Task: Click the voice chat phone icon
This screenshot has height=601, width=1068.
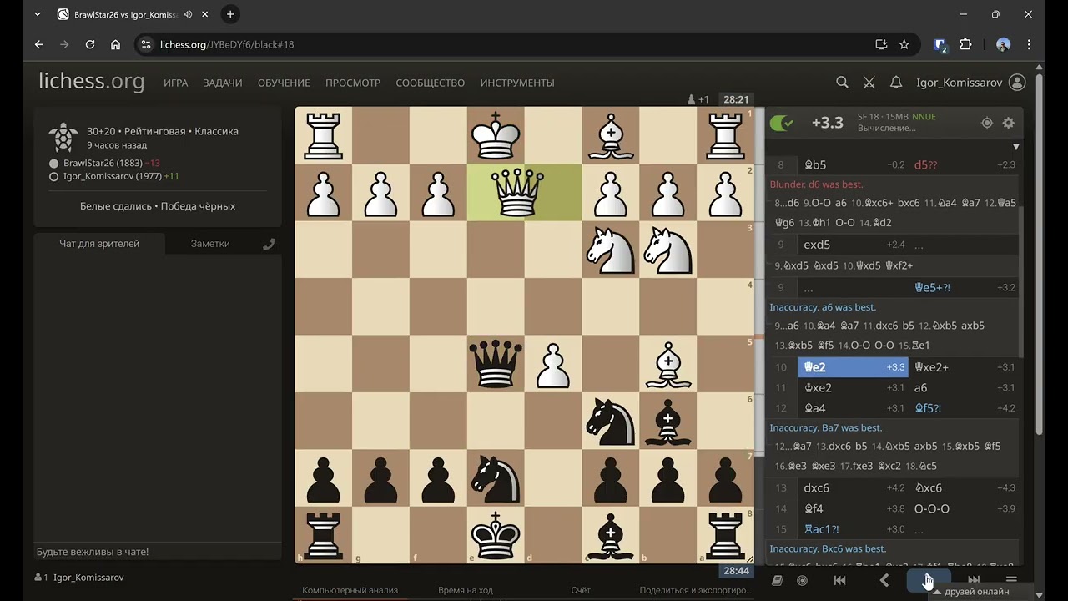Action: click(269, 244)
